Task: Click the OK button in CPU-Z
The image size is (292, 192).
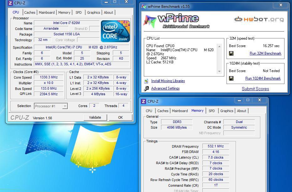Action: (121, 117)
